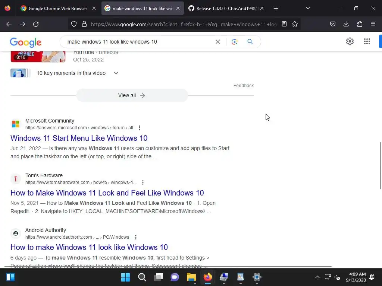Viewport: 382px width, 286px height.
Task: Open notification bell in system tray
Action: [x=372, y=277]
